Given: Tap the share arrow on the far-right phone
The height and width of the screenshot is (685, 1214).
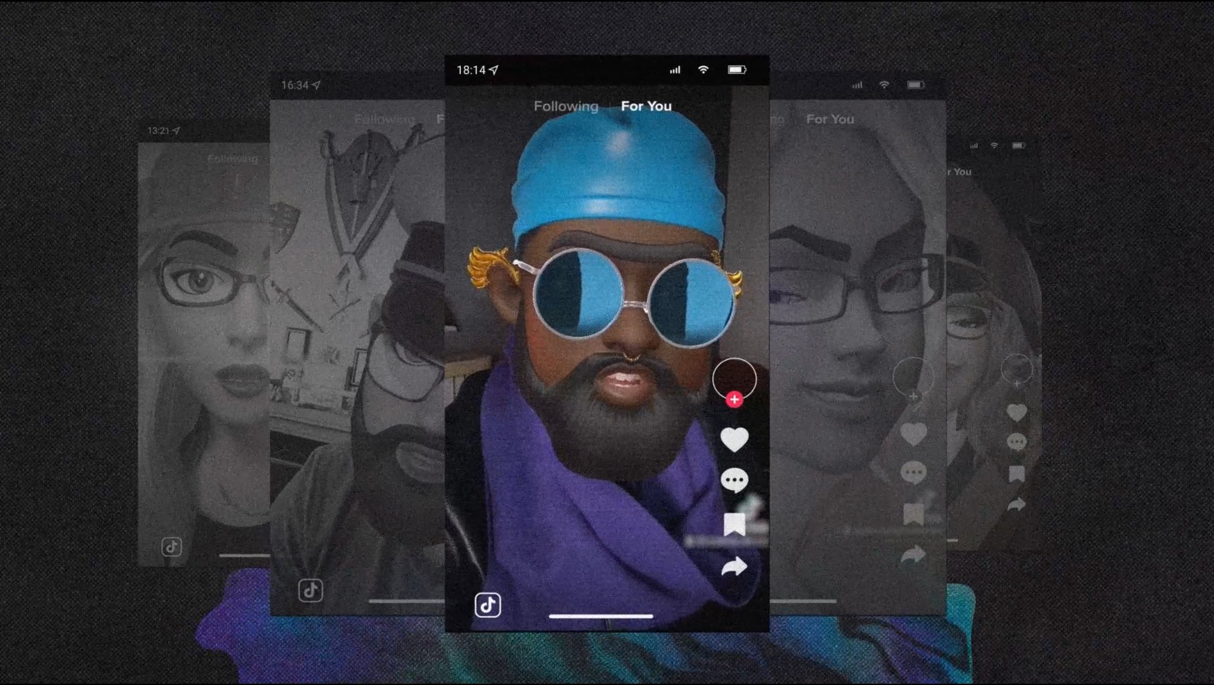Looking at the screenshot, I should point(1016,505).
